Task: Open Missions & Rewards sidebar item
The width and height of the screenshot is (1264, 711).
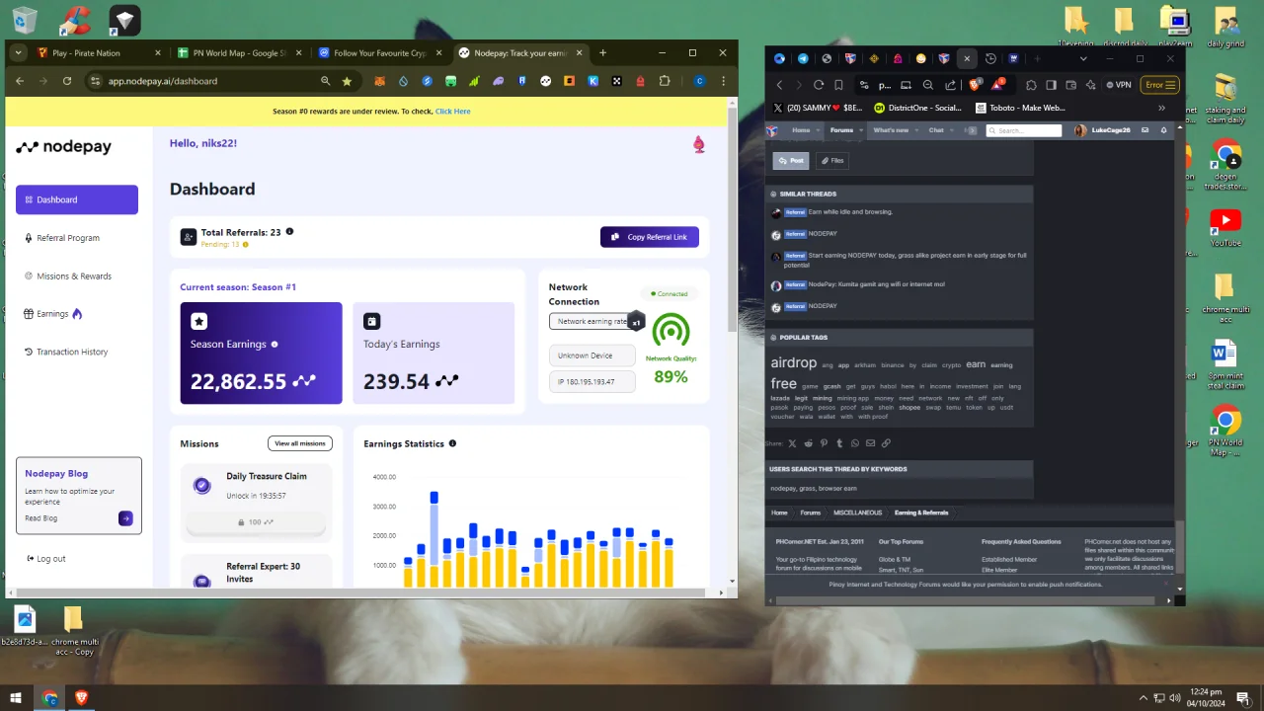Action: [x=74, y=276]
